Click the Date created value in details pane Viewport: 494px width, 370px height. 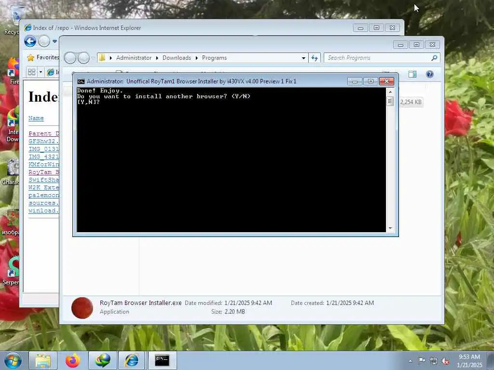350,303
